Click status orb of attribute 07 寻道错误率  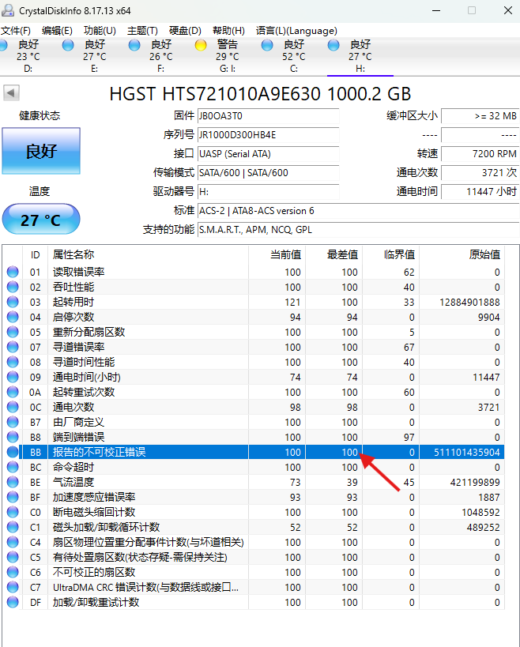(x=13, y=347)
